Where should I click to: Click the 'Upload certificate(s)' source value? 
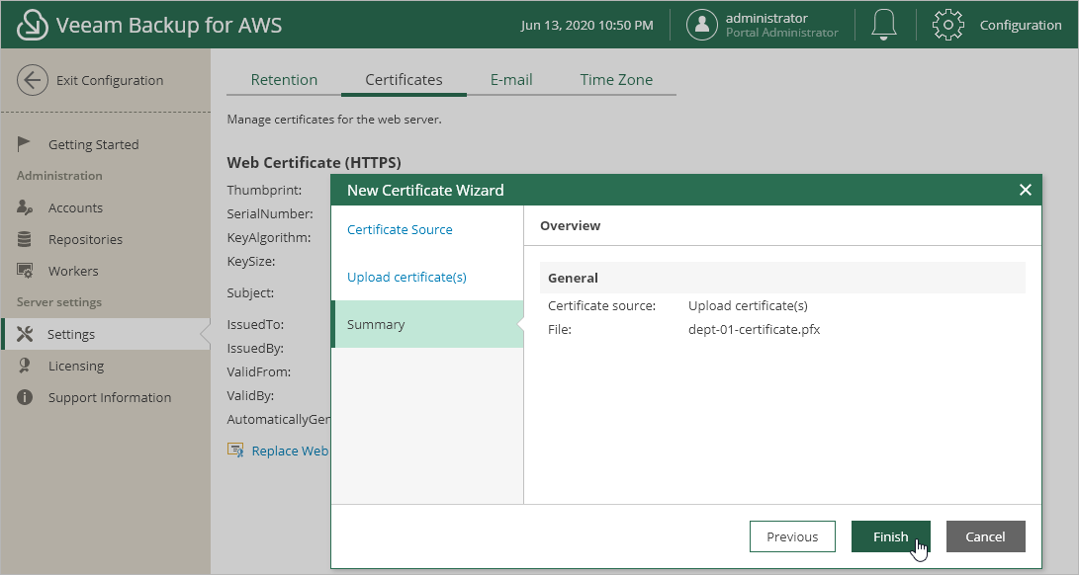748,306
